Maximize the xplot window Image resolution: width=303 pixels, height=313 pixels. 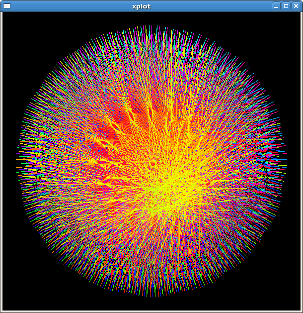click(286, 6)
